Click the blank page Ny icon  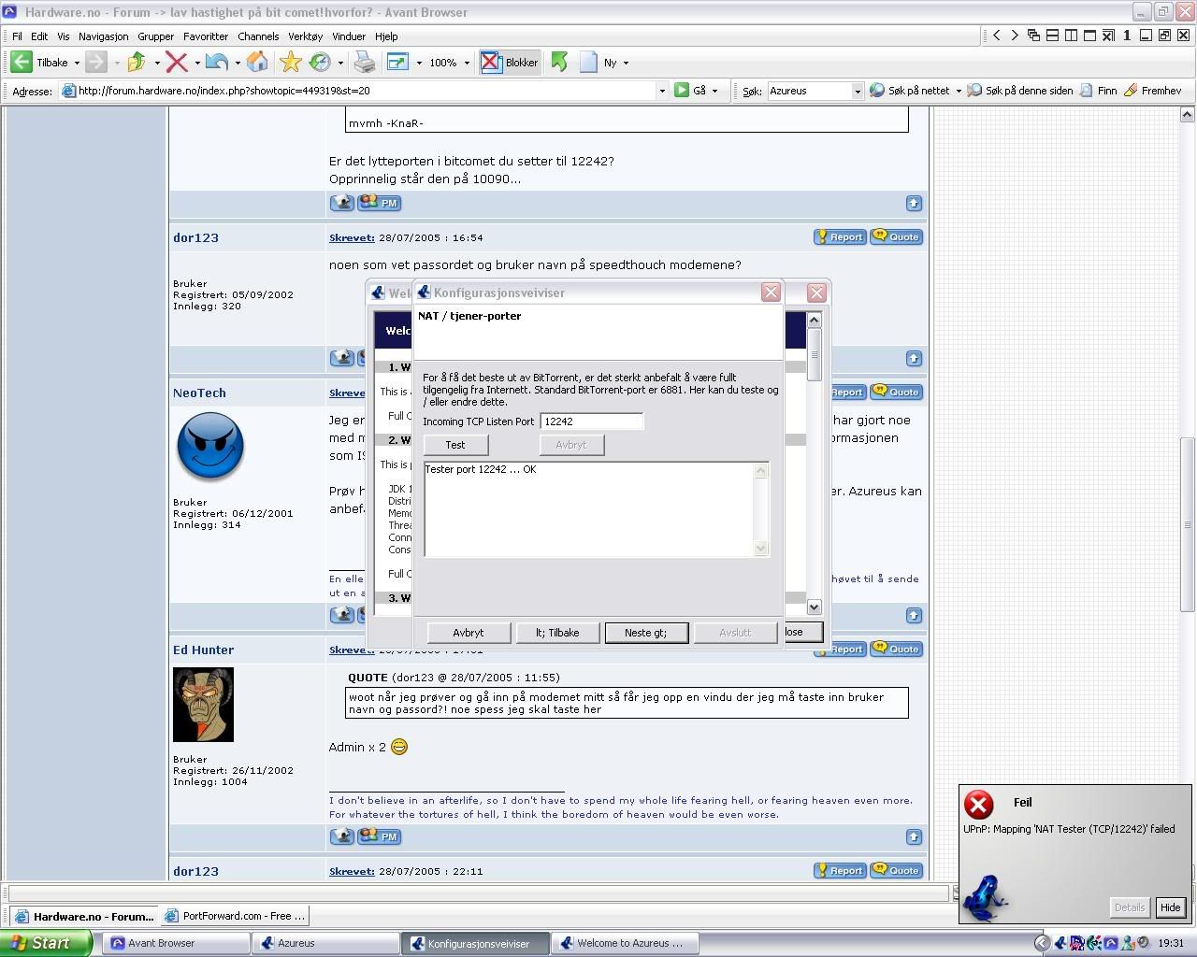tap(588, 63)
